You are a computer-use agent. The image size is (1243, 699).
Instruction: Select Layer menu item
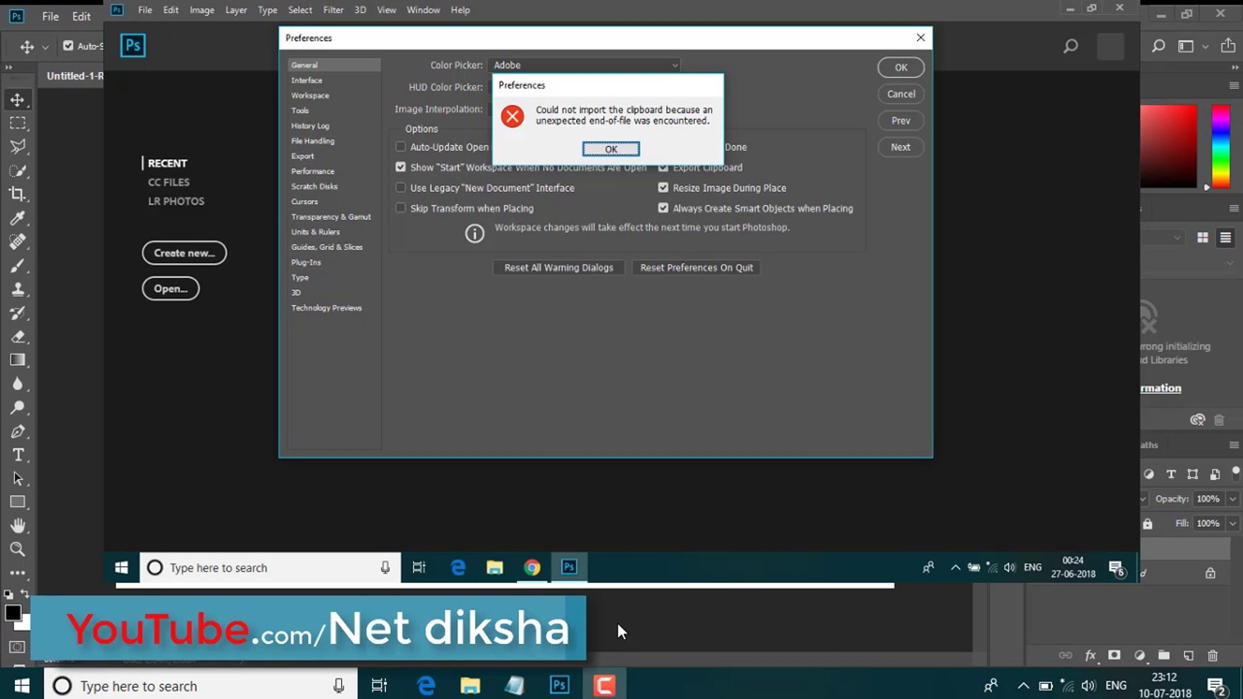click(x=236, y=10)
